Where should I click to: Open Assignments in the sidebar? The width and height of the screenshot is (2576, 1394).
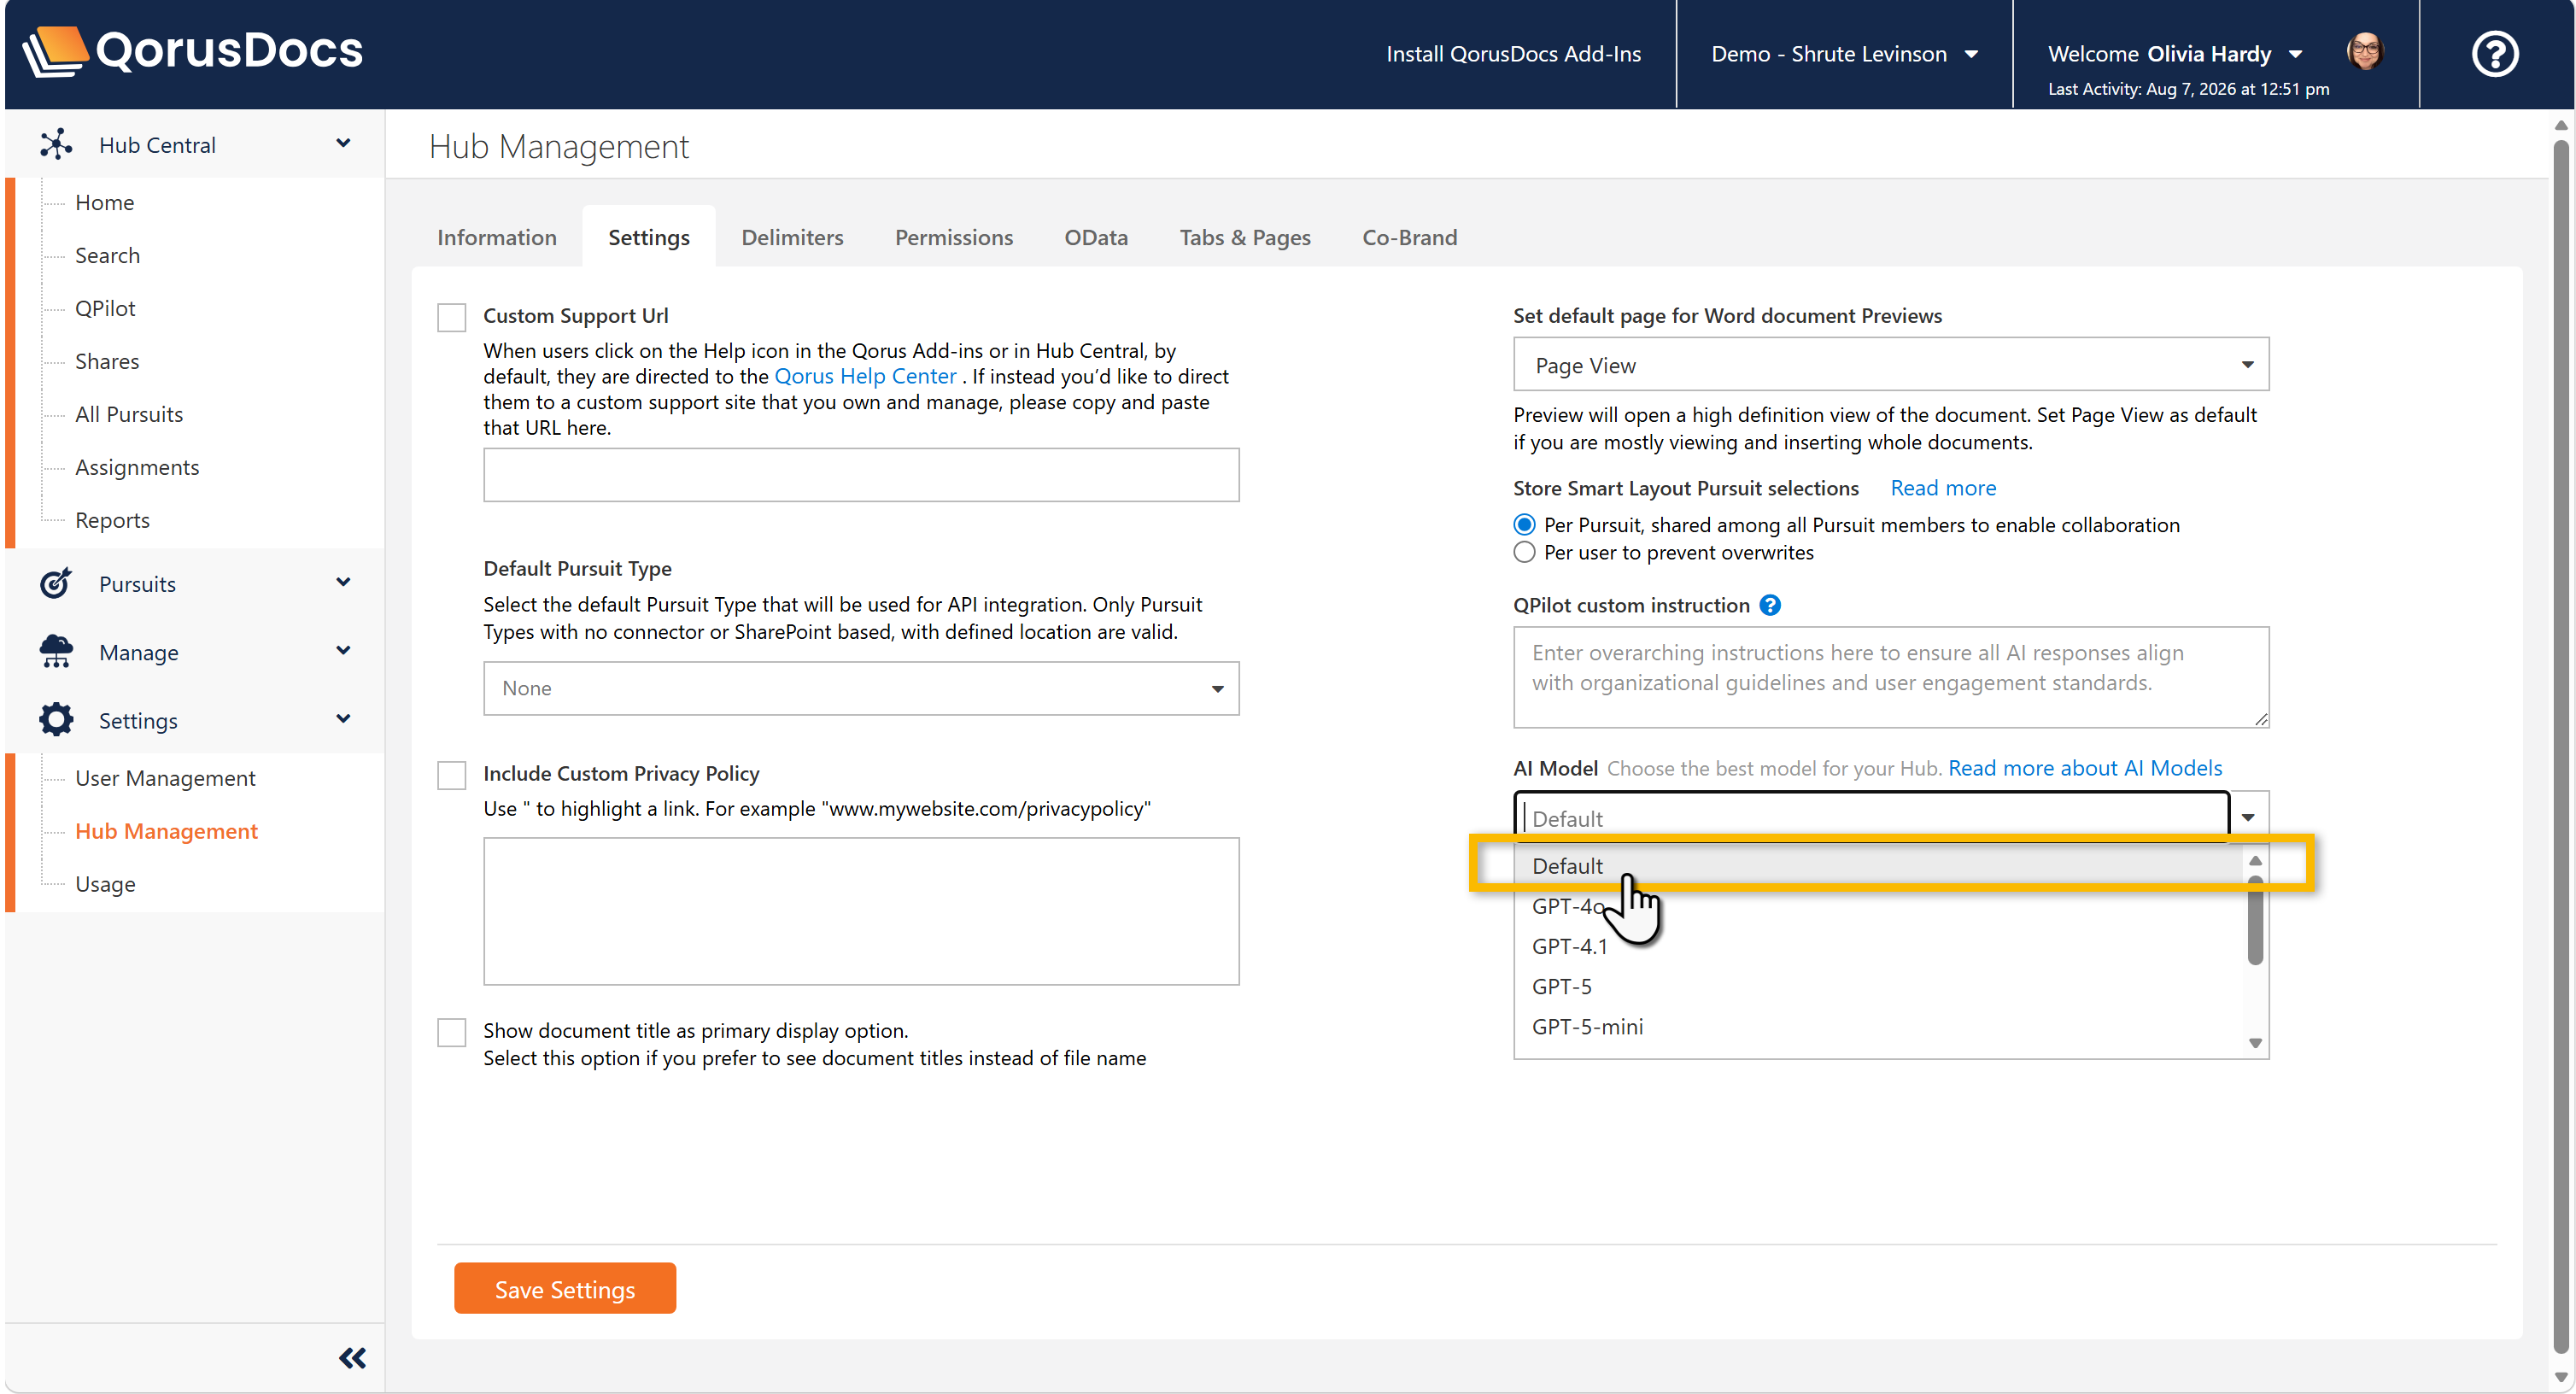click(137, 467)
